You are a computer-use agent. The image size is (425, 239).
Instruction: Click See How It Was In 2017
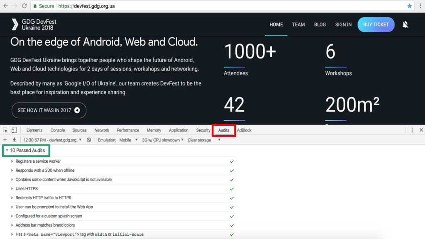(49, 110)
